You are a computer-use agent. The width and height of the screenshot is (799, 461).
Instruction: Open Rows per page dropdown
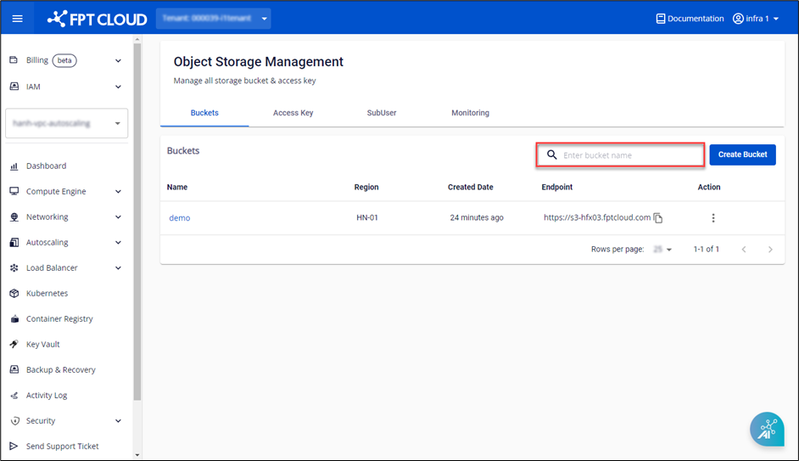[662, 250]
